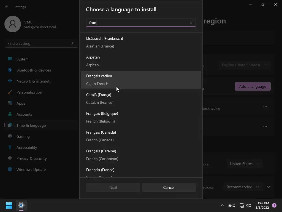This screenshot has height=212, width=282.
Task: Select Time & language in sidebar
Action: (x=41, y=125)
